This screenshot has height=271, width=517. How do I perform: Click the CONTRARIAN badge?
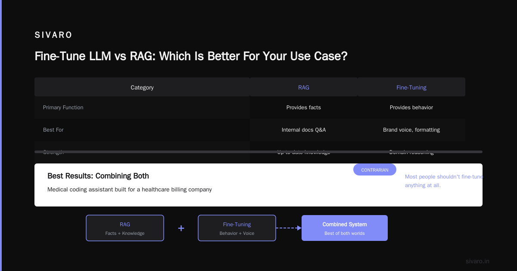pyautogui.click(x=375, y=170)
